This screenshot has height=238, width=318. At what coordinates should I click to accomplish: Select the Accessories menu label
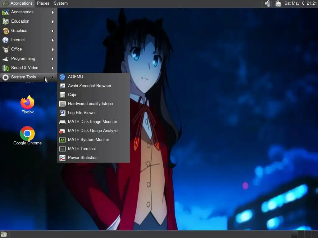[22, 12]
